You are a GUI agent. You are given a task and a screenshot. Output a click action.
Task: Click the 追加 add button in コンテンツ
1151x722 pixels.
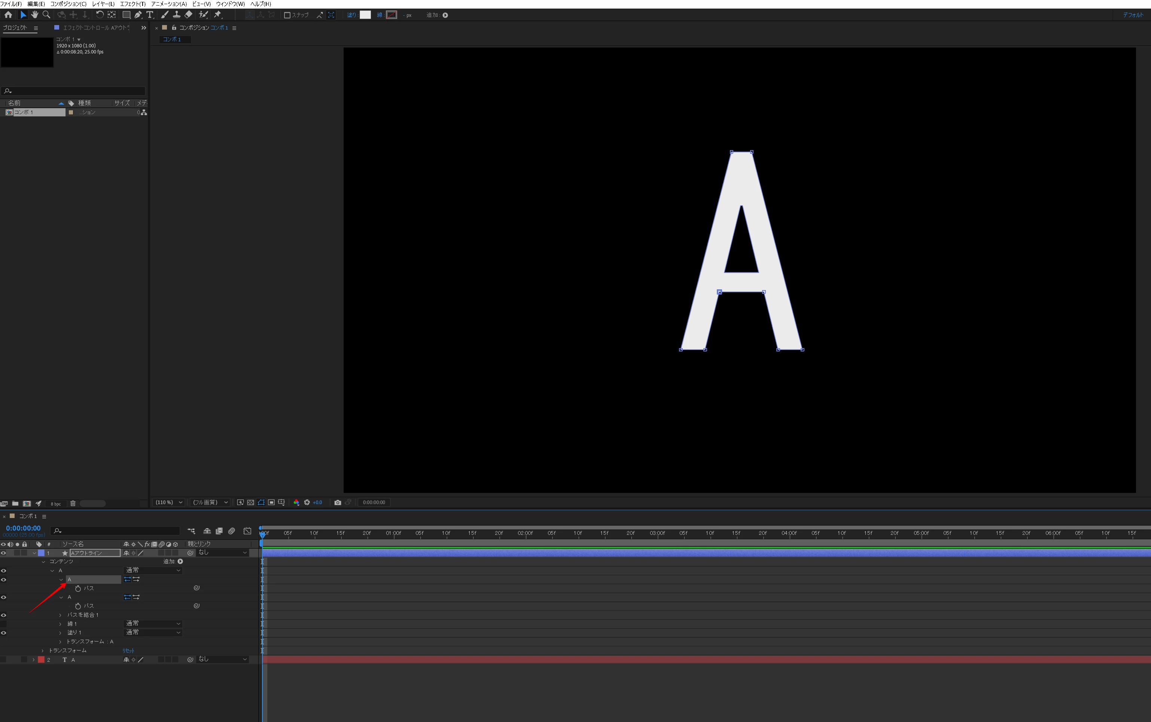(180, 561)
